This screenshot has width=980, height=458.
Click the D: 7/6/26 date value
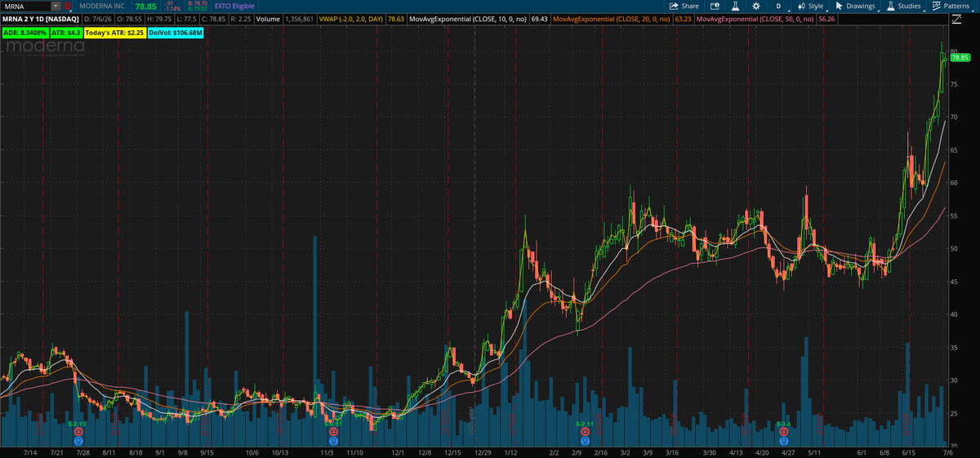coord(99,18)
